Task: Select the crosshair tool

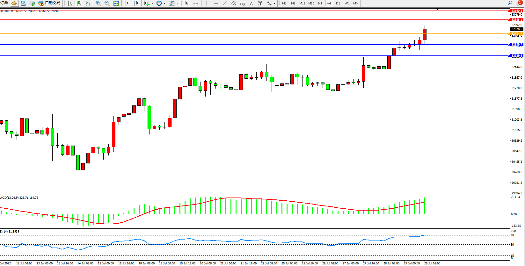Action: point(196,3)
